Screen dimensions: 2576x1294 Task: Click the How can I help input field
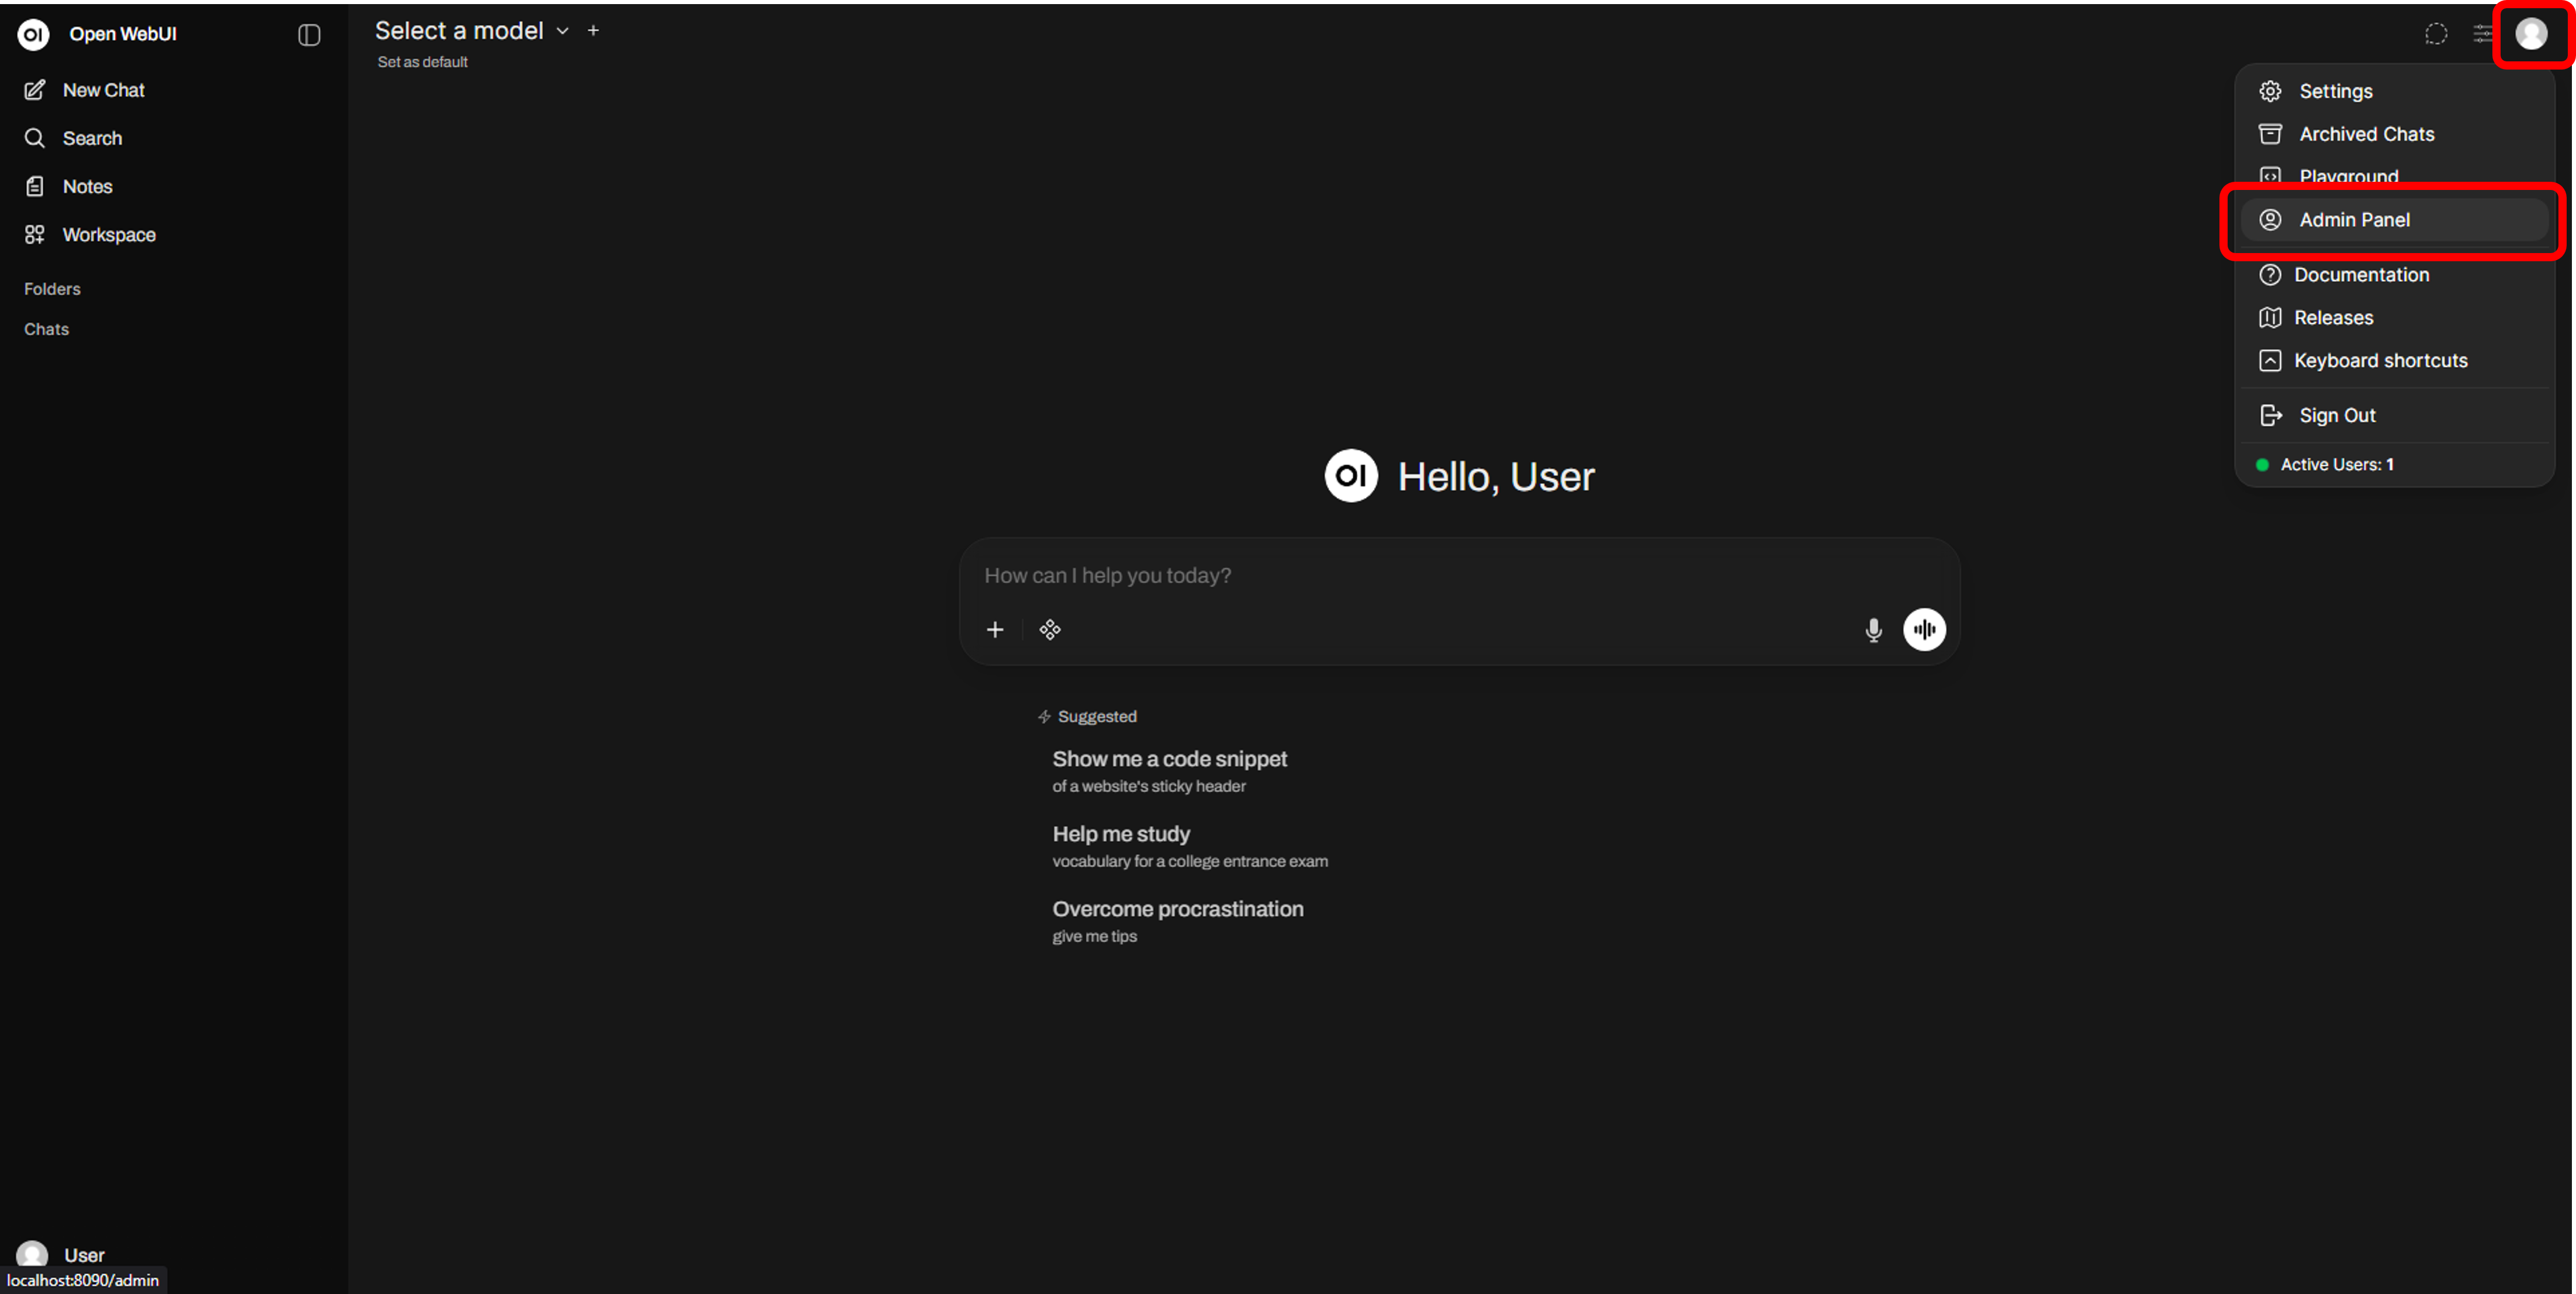1400,576
